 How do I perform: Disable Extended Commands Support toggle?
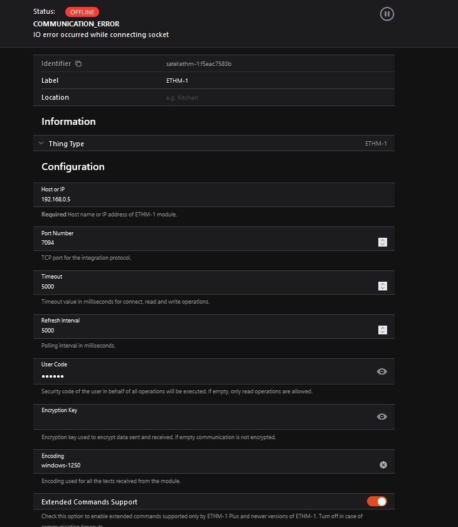coord(377,501)
